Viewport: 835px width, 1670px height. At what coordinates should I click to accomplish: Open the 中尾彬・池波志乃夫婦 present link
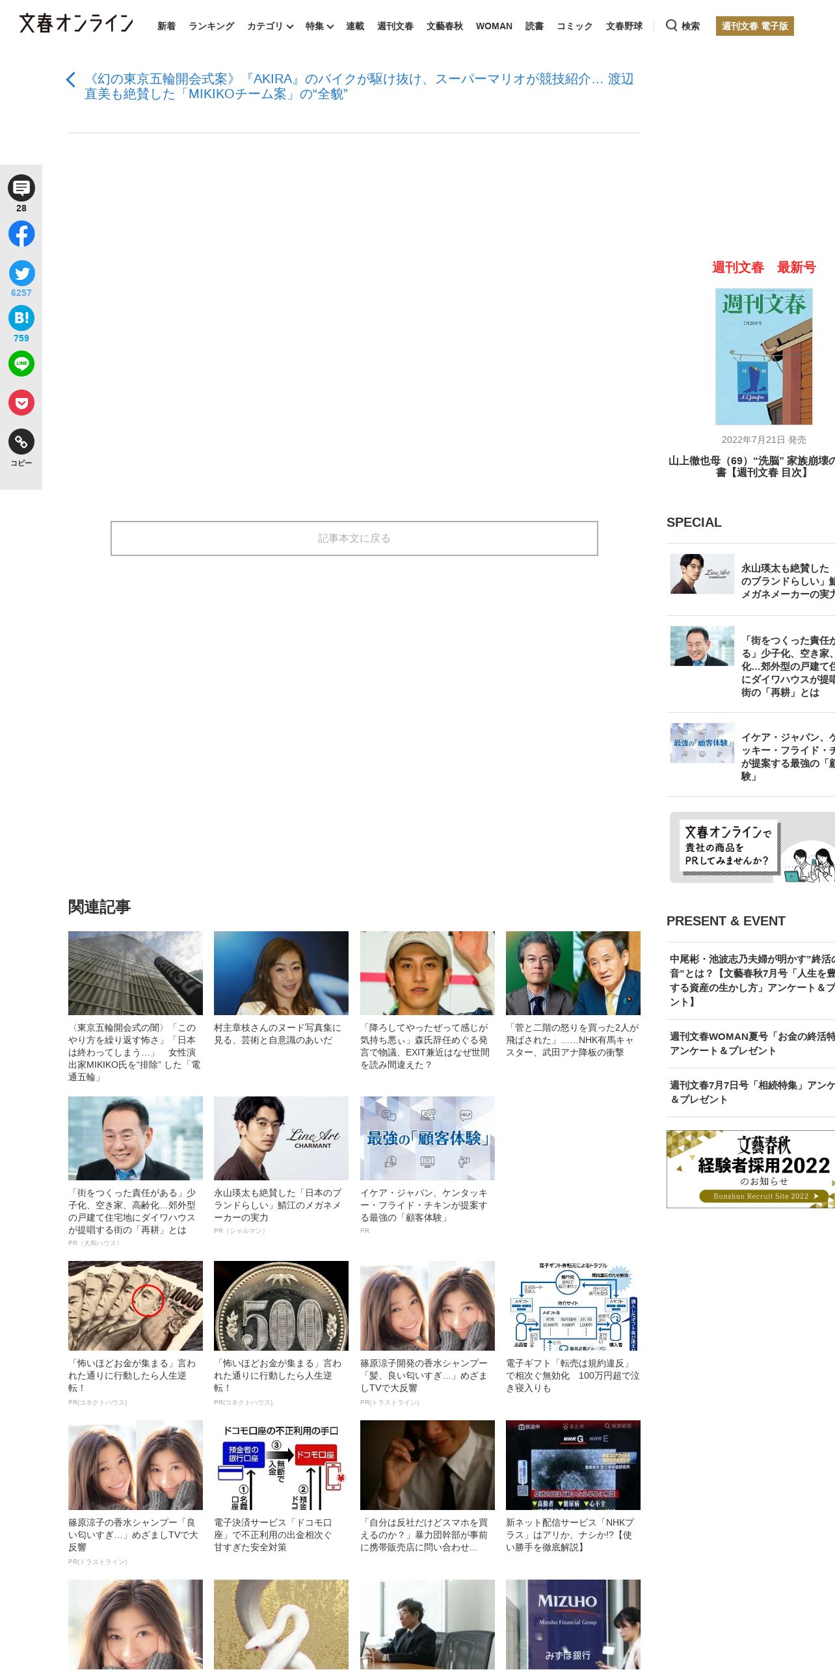tap(752, 980)
